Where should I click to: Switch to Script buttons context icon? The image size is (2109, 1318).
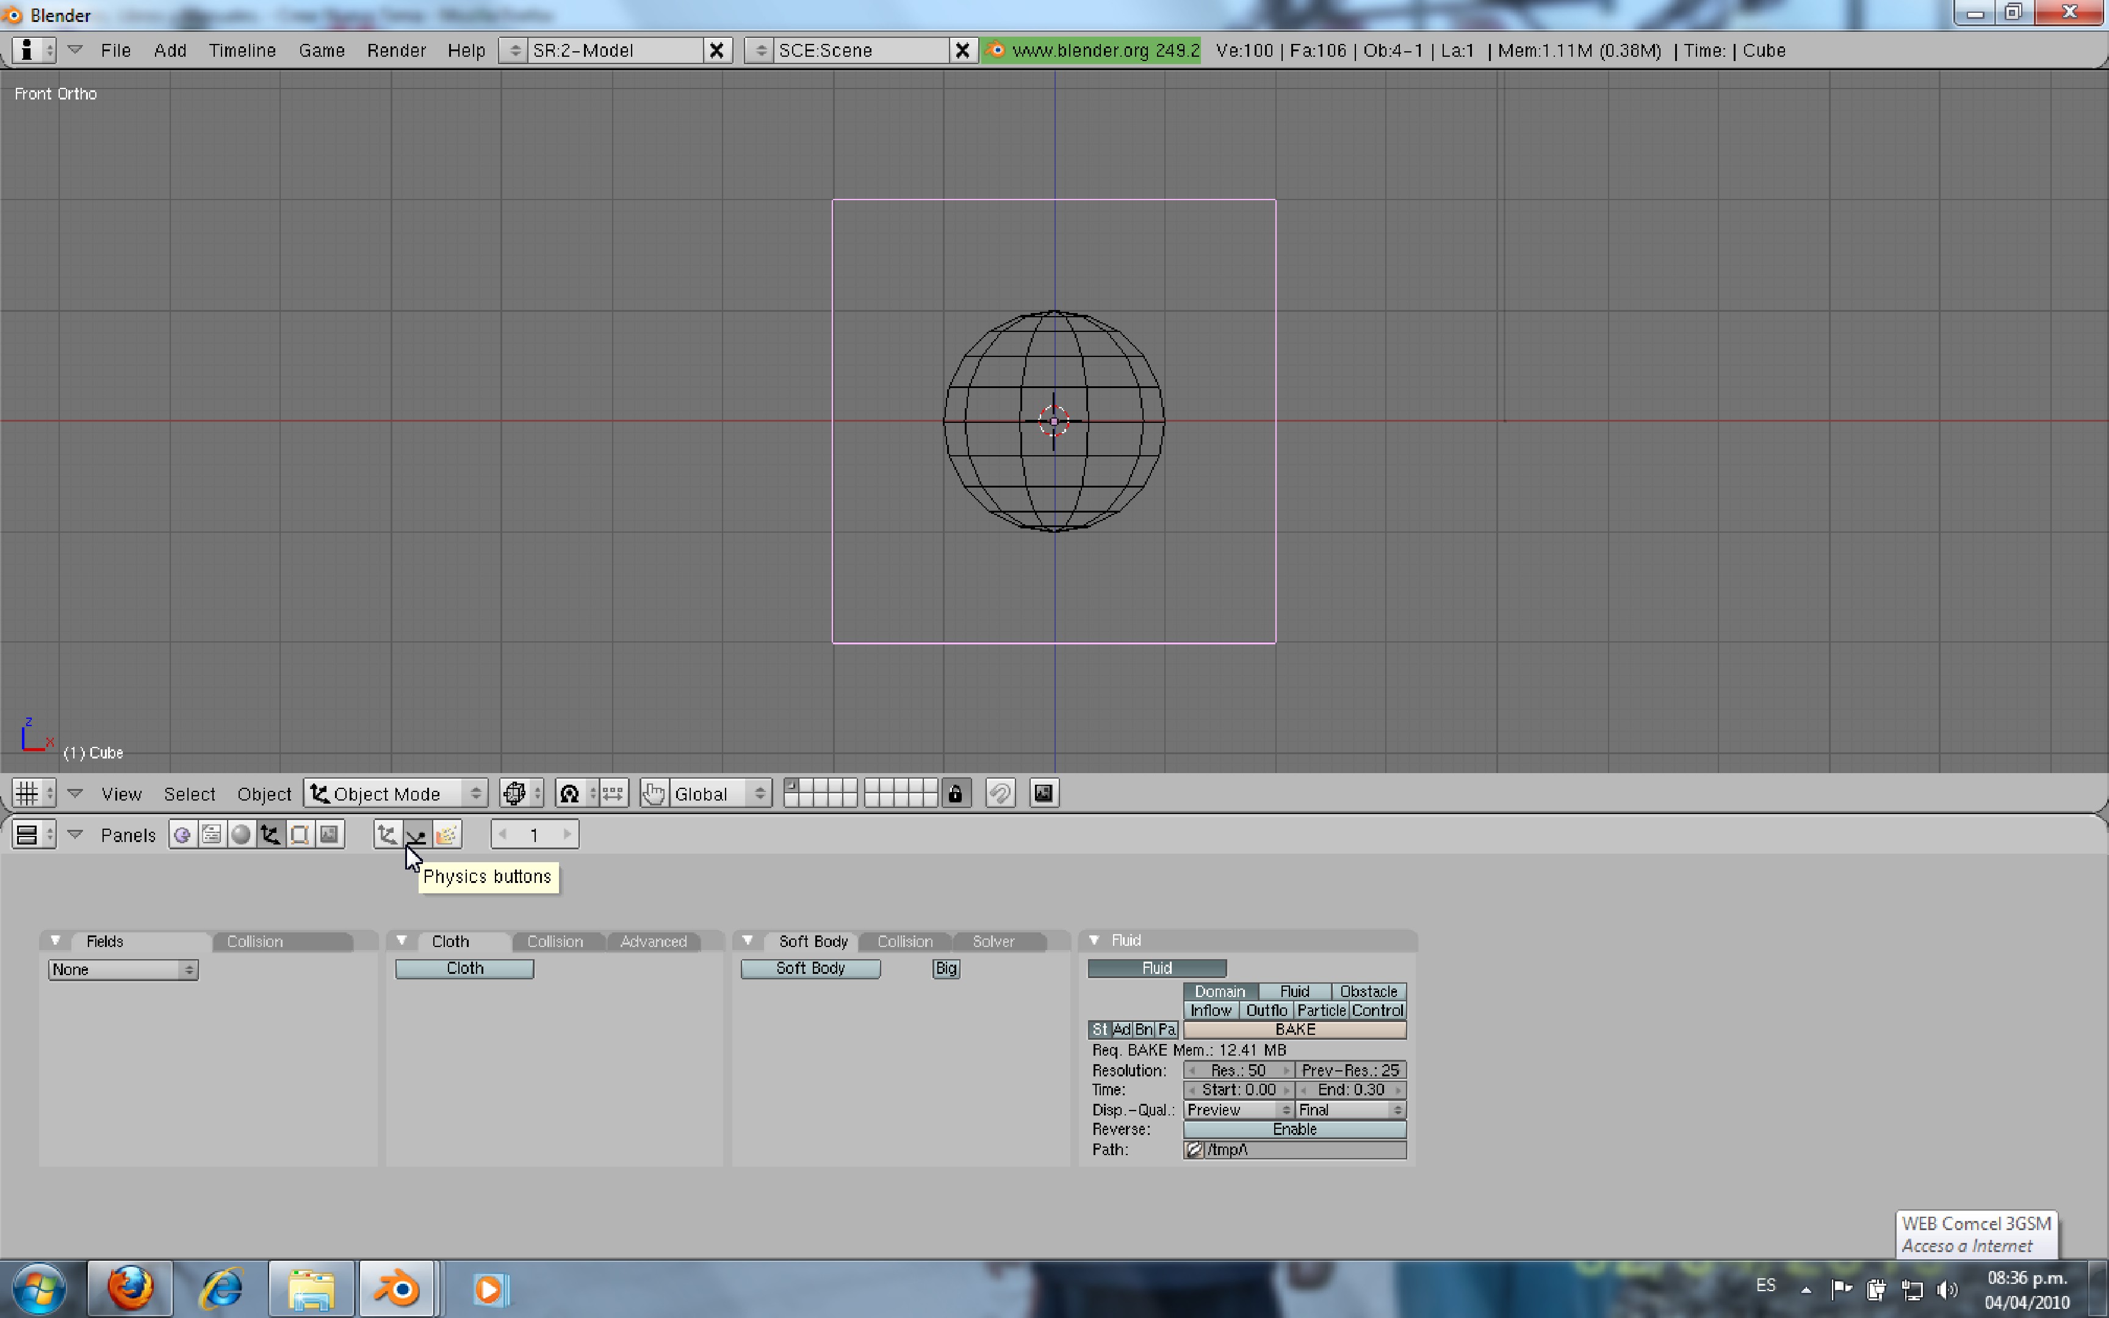[x=211, y=834]
